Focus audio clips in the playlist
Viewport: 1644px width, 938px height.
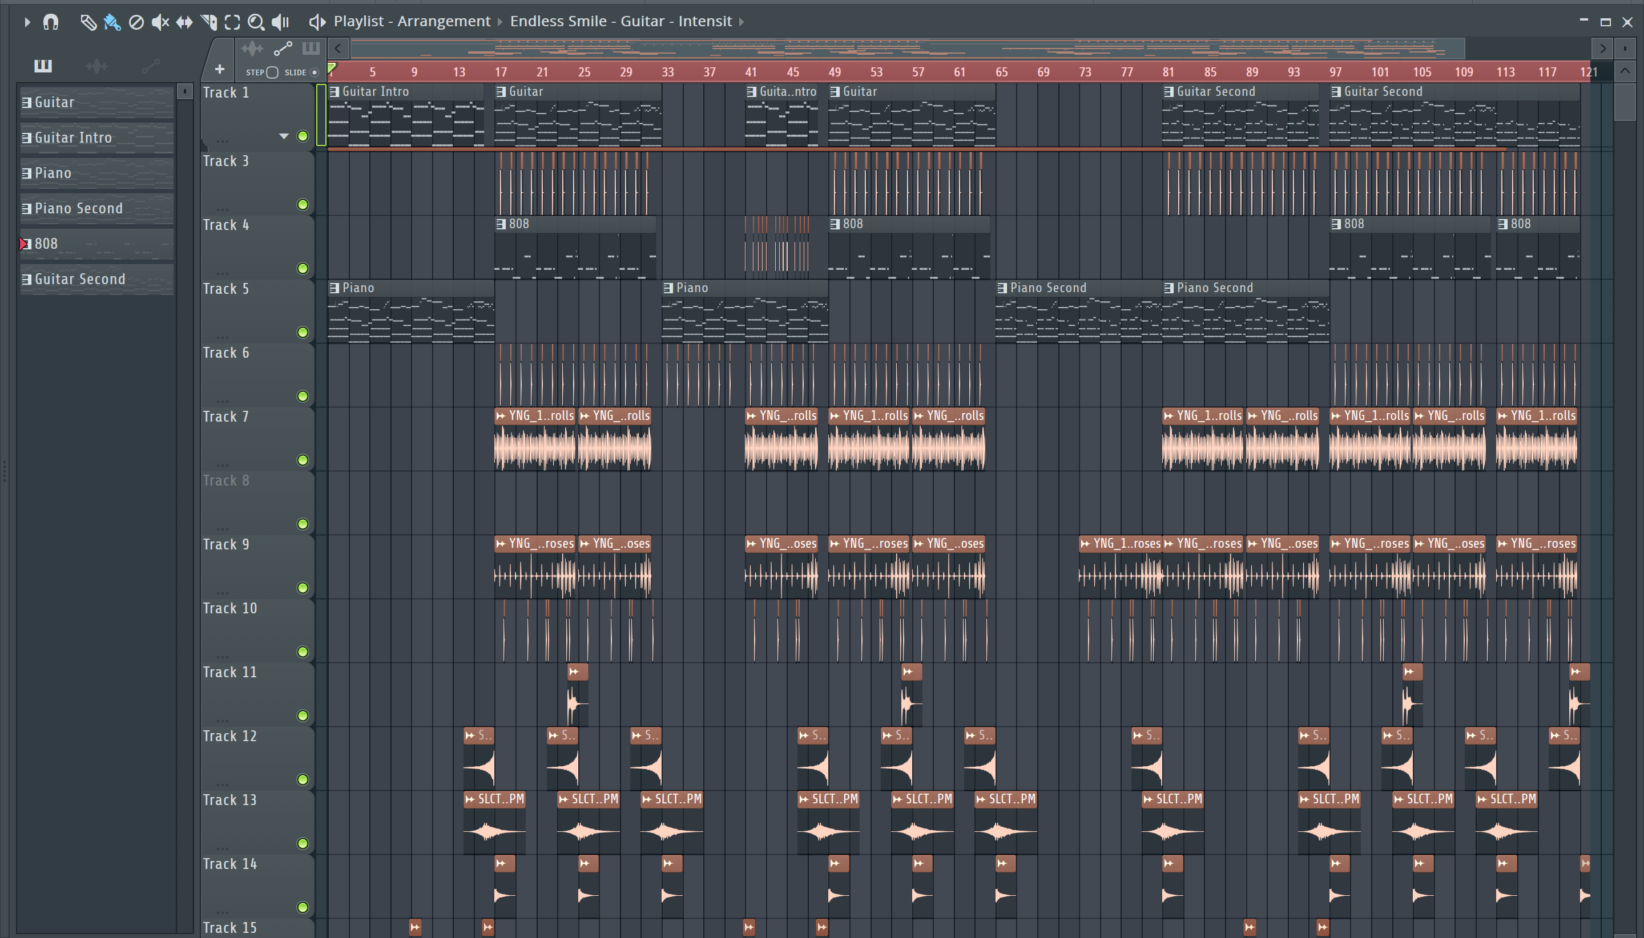(x=253, y=48)
